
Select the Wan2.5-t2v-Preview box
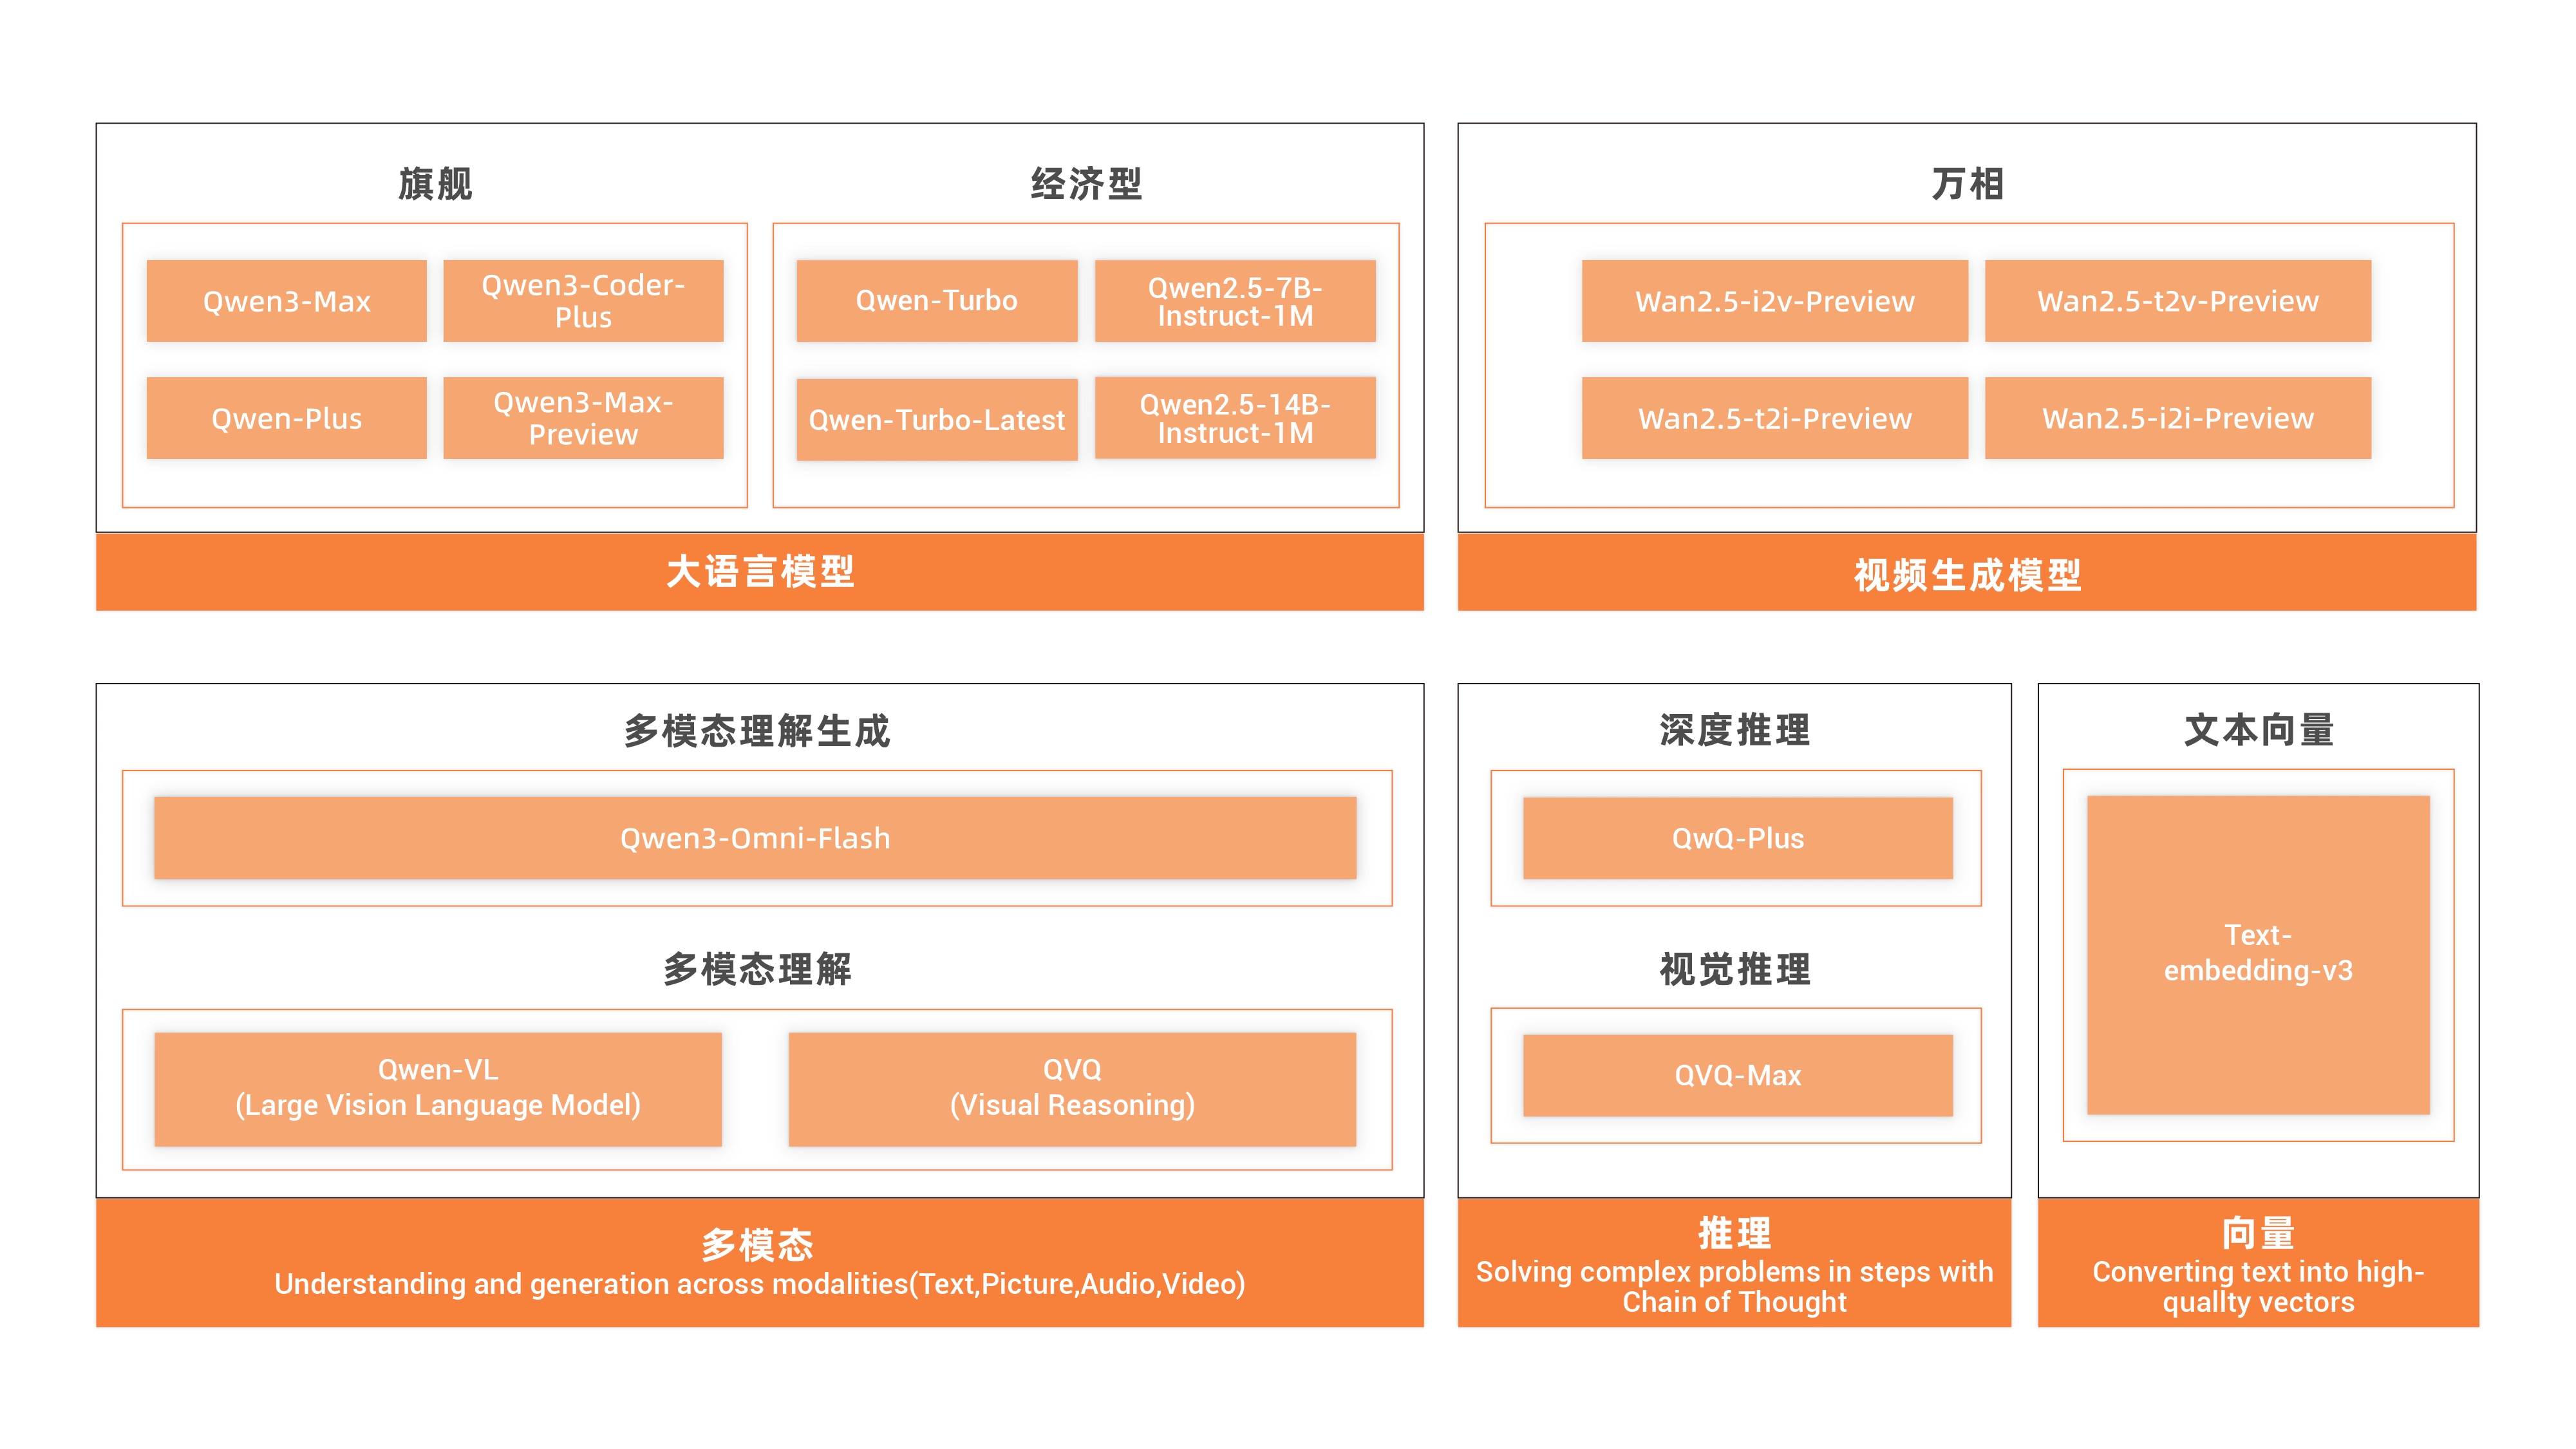point(2177,301)
